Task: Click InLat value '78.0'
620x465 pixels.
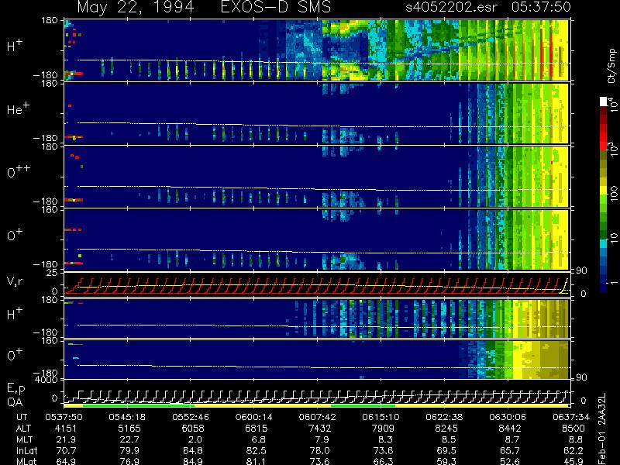Action: tap(321, 451)
